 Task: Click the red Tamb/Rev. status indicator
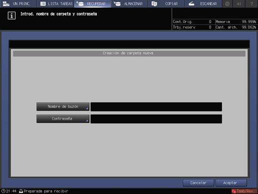point(244,191)
